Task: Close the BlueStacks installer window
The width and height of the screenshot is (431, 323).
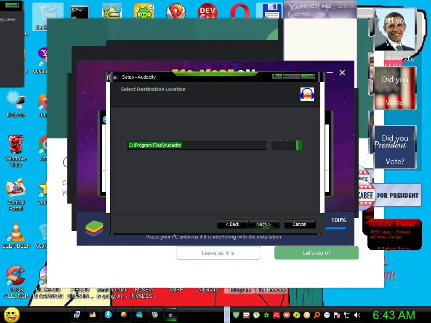Action: (342, 72)
